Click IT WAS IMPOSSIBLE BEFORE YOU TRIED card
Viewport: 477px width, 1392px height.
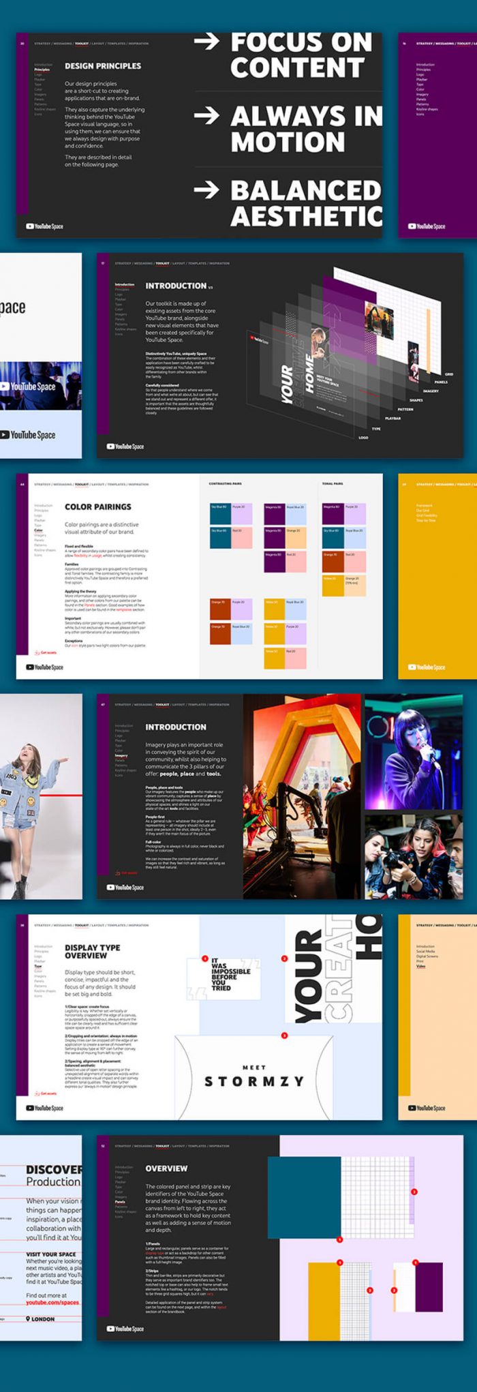tap(224, 978)
